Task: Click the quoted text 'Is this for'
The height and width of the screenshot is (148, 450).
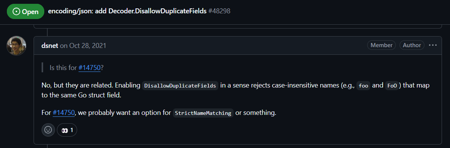Action: [63, 68]
